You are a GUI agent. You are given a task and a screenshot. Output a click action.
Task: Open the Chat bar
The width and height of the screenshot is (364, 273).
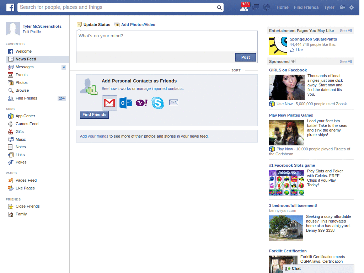click(318, 269)
